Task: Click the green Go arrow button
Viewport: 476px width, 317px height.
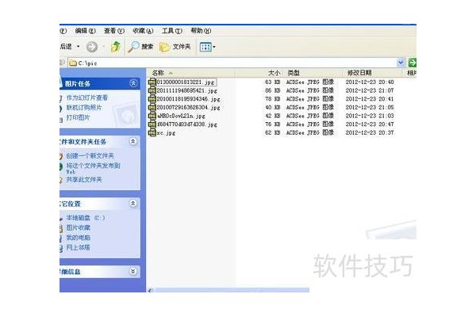Action: tap(412, 63)
